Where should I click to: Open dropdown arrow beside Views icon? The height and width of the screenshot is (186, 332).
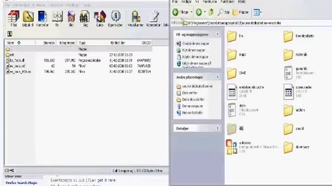tap(261, 12)
